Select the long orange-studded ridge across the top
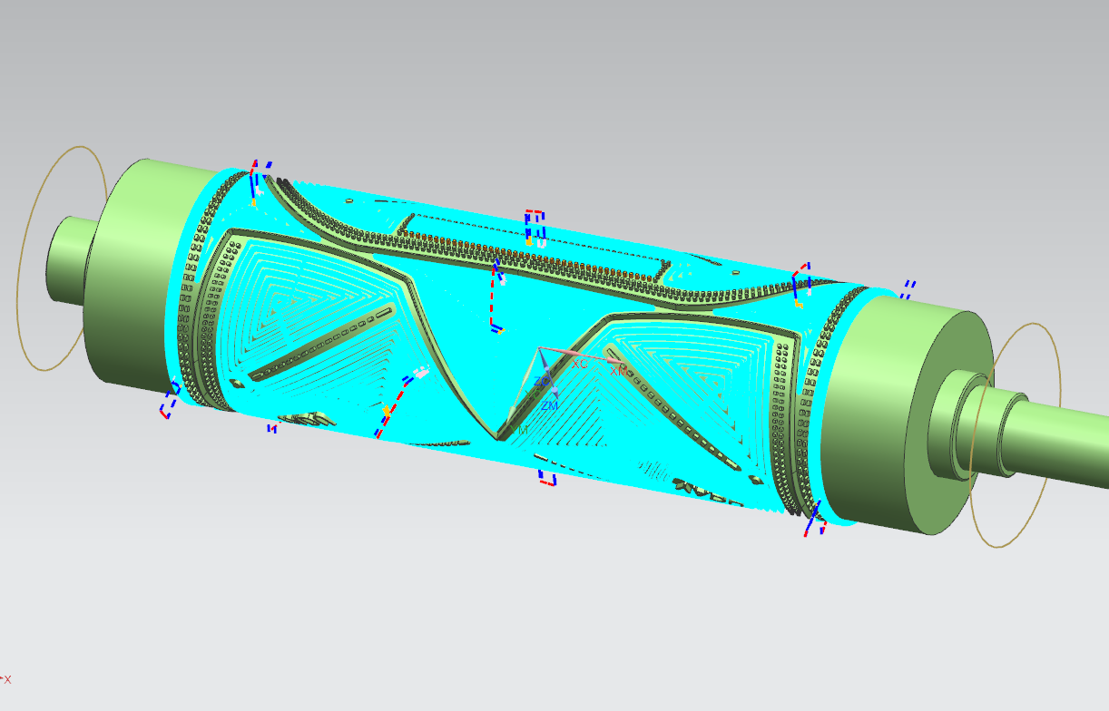This screenshot has height=711, width=1109. (x=508, y=252)
